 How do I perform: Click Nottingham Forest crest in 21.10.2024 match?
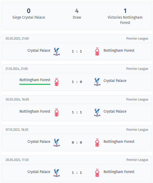(57, 82)
